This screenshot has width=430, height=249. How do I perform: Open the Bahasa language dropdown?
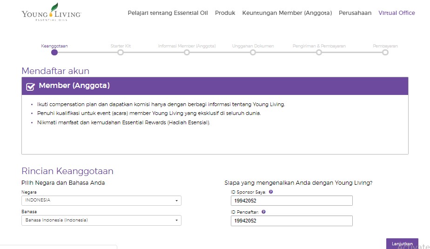coord(101,220)
